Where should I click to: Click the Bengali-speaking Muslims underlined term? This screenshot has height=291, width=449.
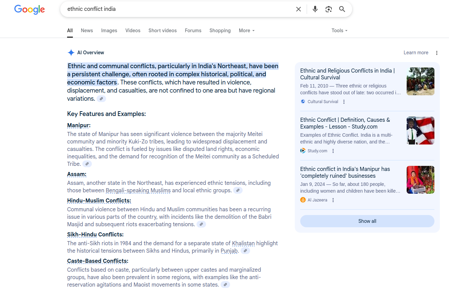tap(138, 190)
